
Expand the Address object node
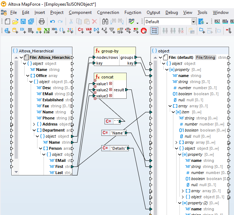[34, 124]
